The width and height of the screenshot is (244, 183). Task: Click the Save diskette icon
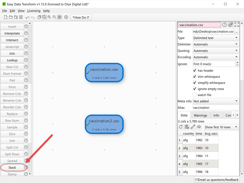coord(21,17)
